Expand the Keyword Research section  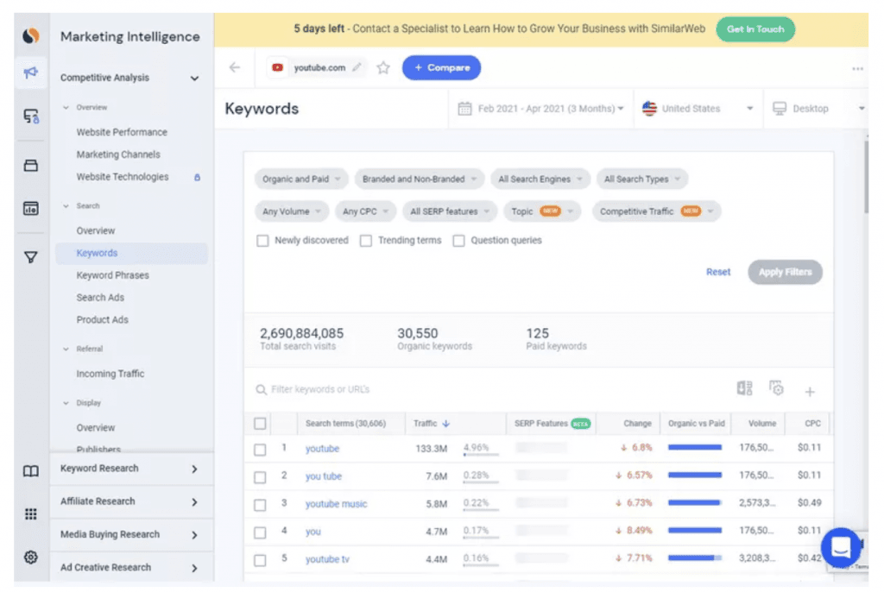pyautogui.click(x=131, y=469)
